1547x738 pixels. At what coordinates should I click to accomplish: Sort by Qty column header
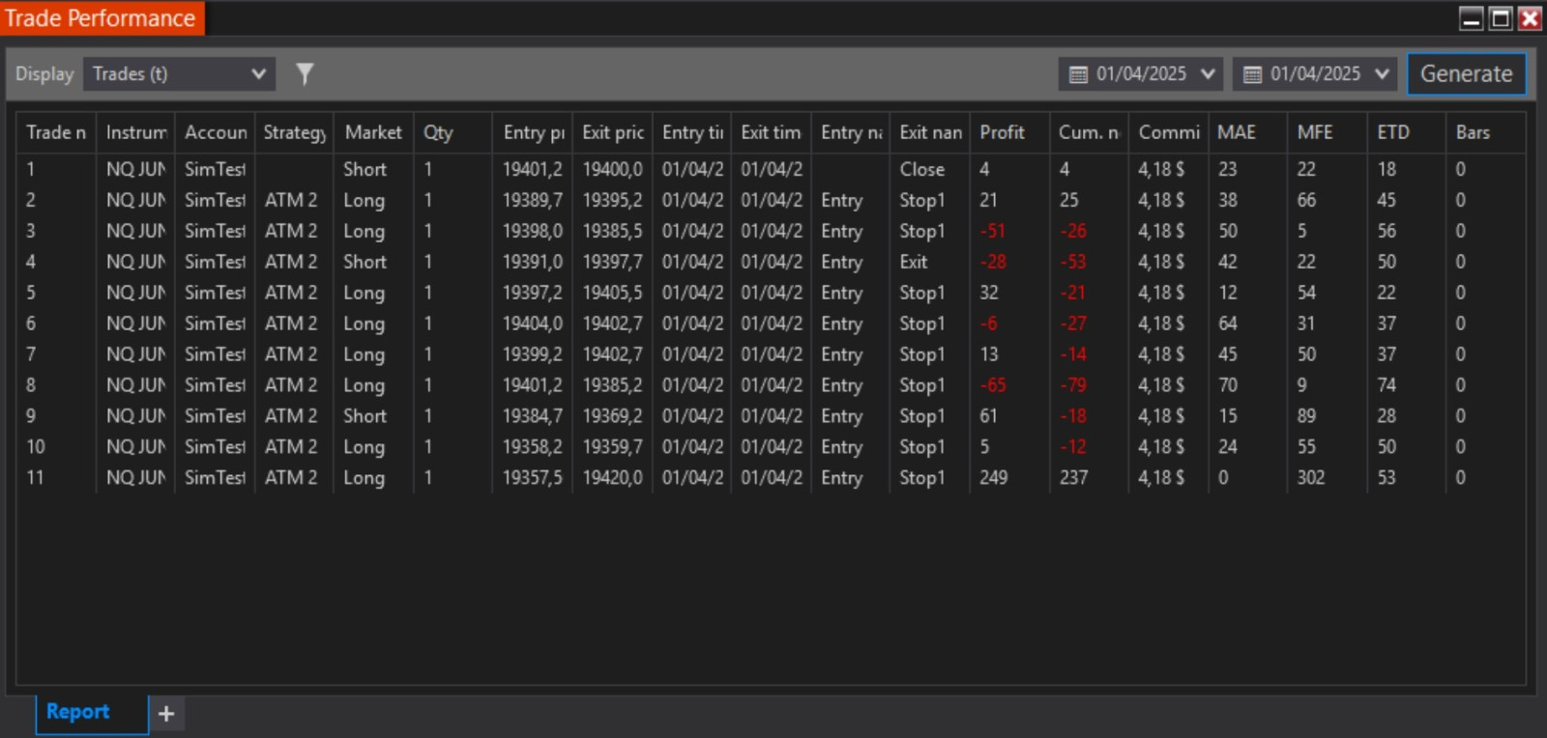coord(452,132)
